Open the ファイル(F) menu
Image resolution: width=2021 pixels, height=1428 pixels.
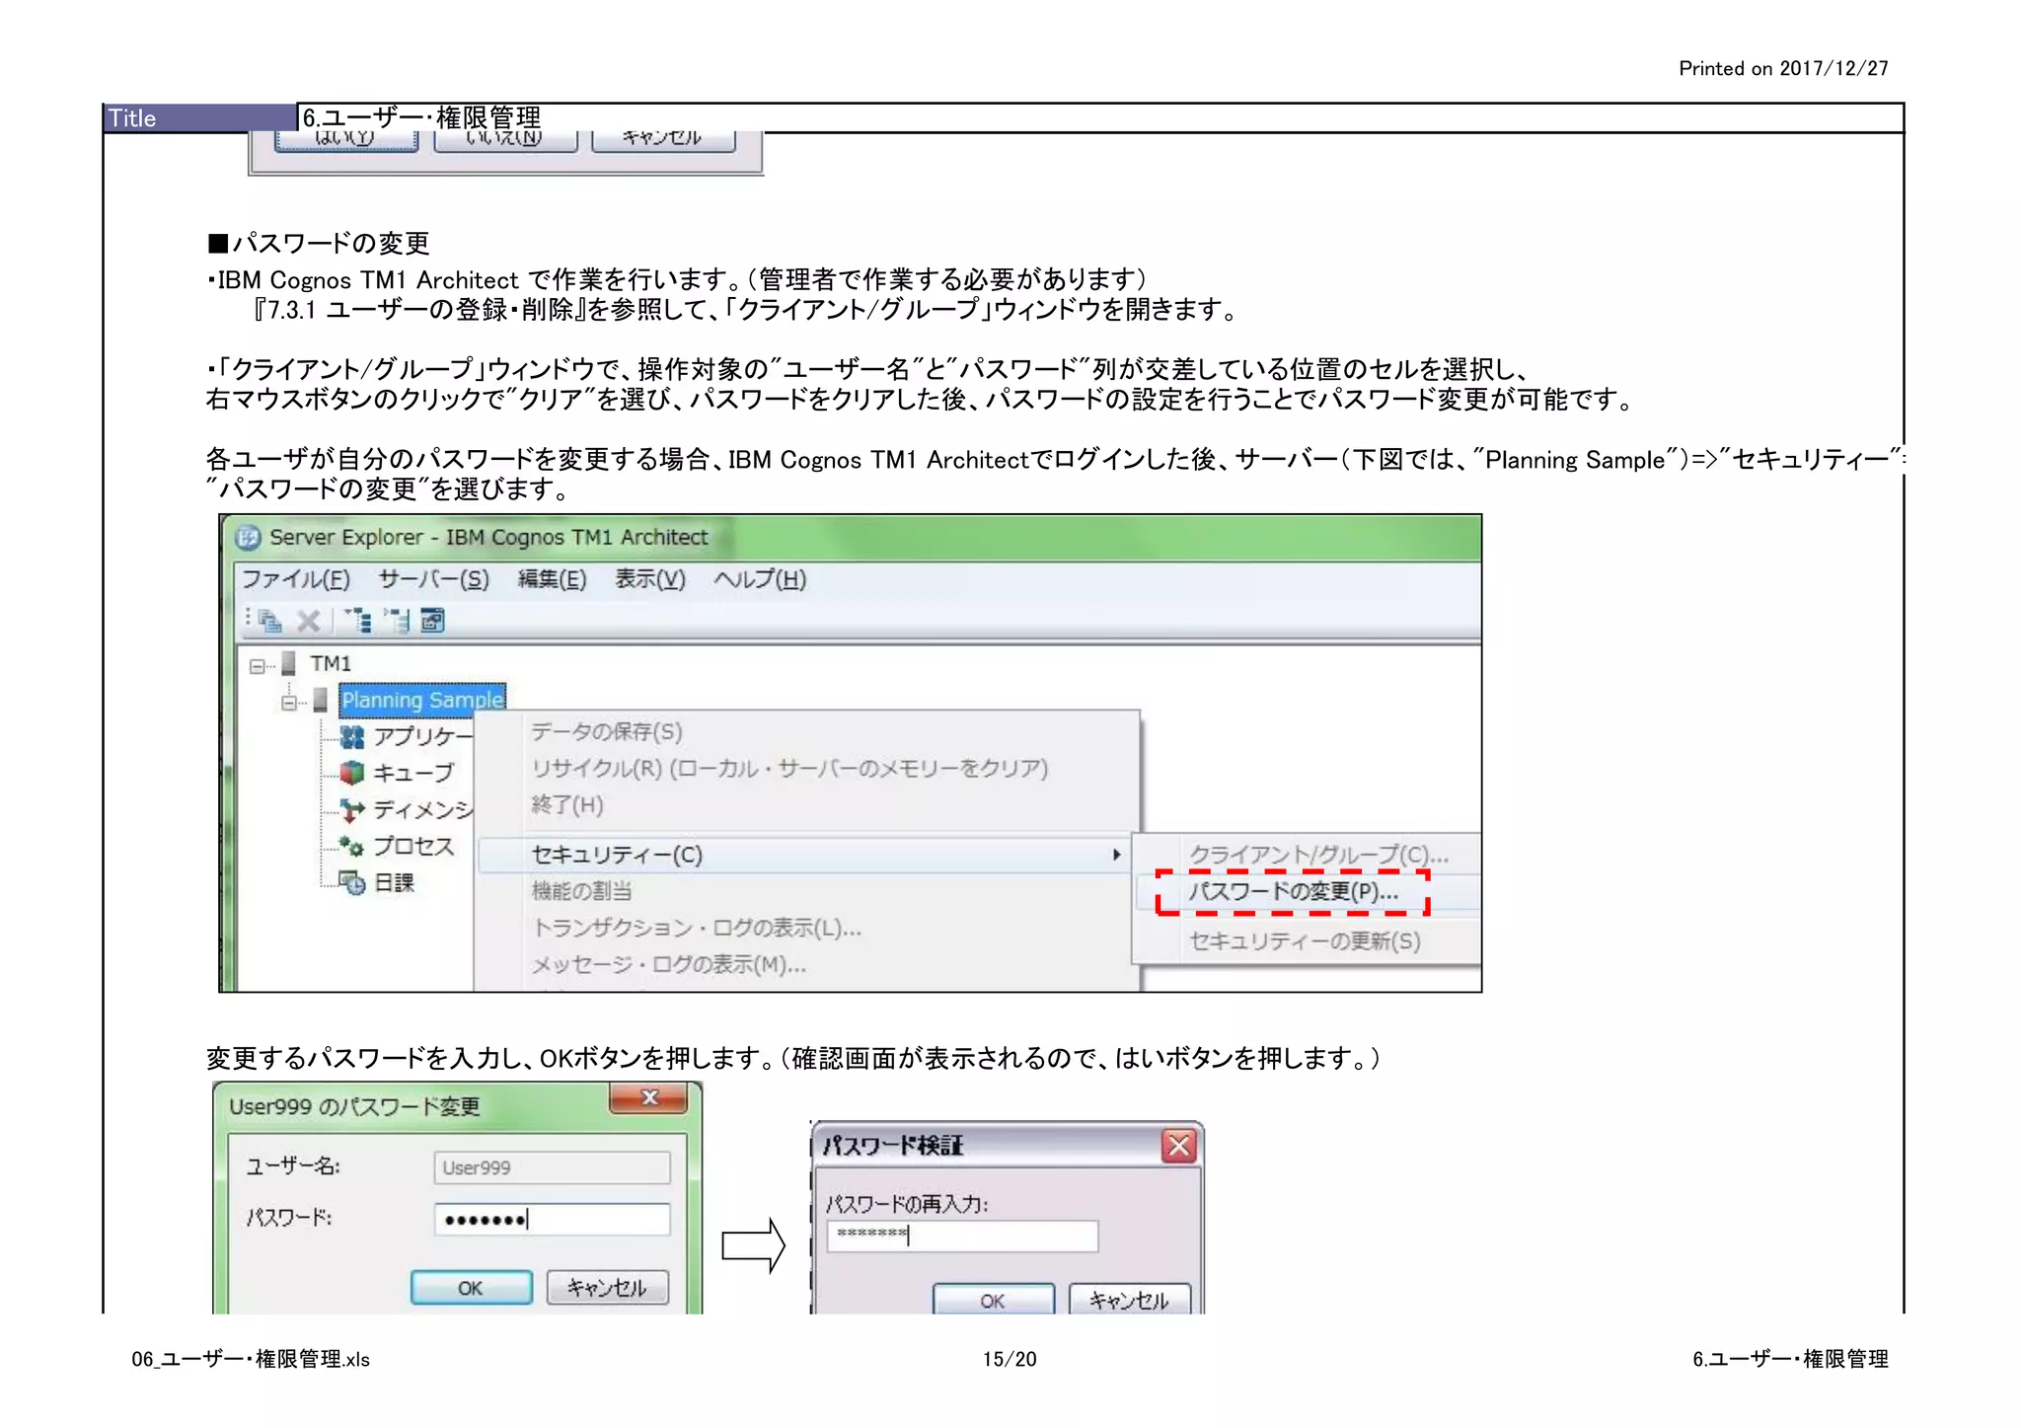click(x=296, y=579)
